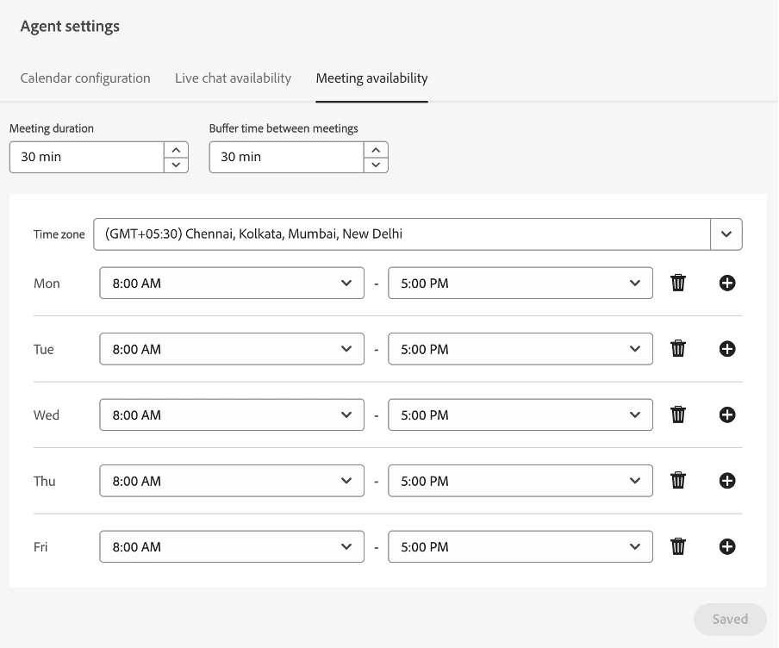Click the Saved button

pos(729,619)
